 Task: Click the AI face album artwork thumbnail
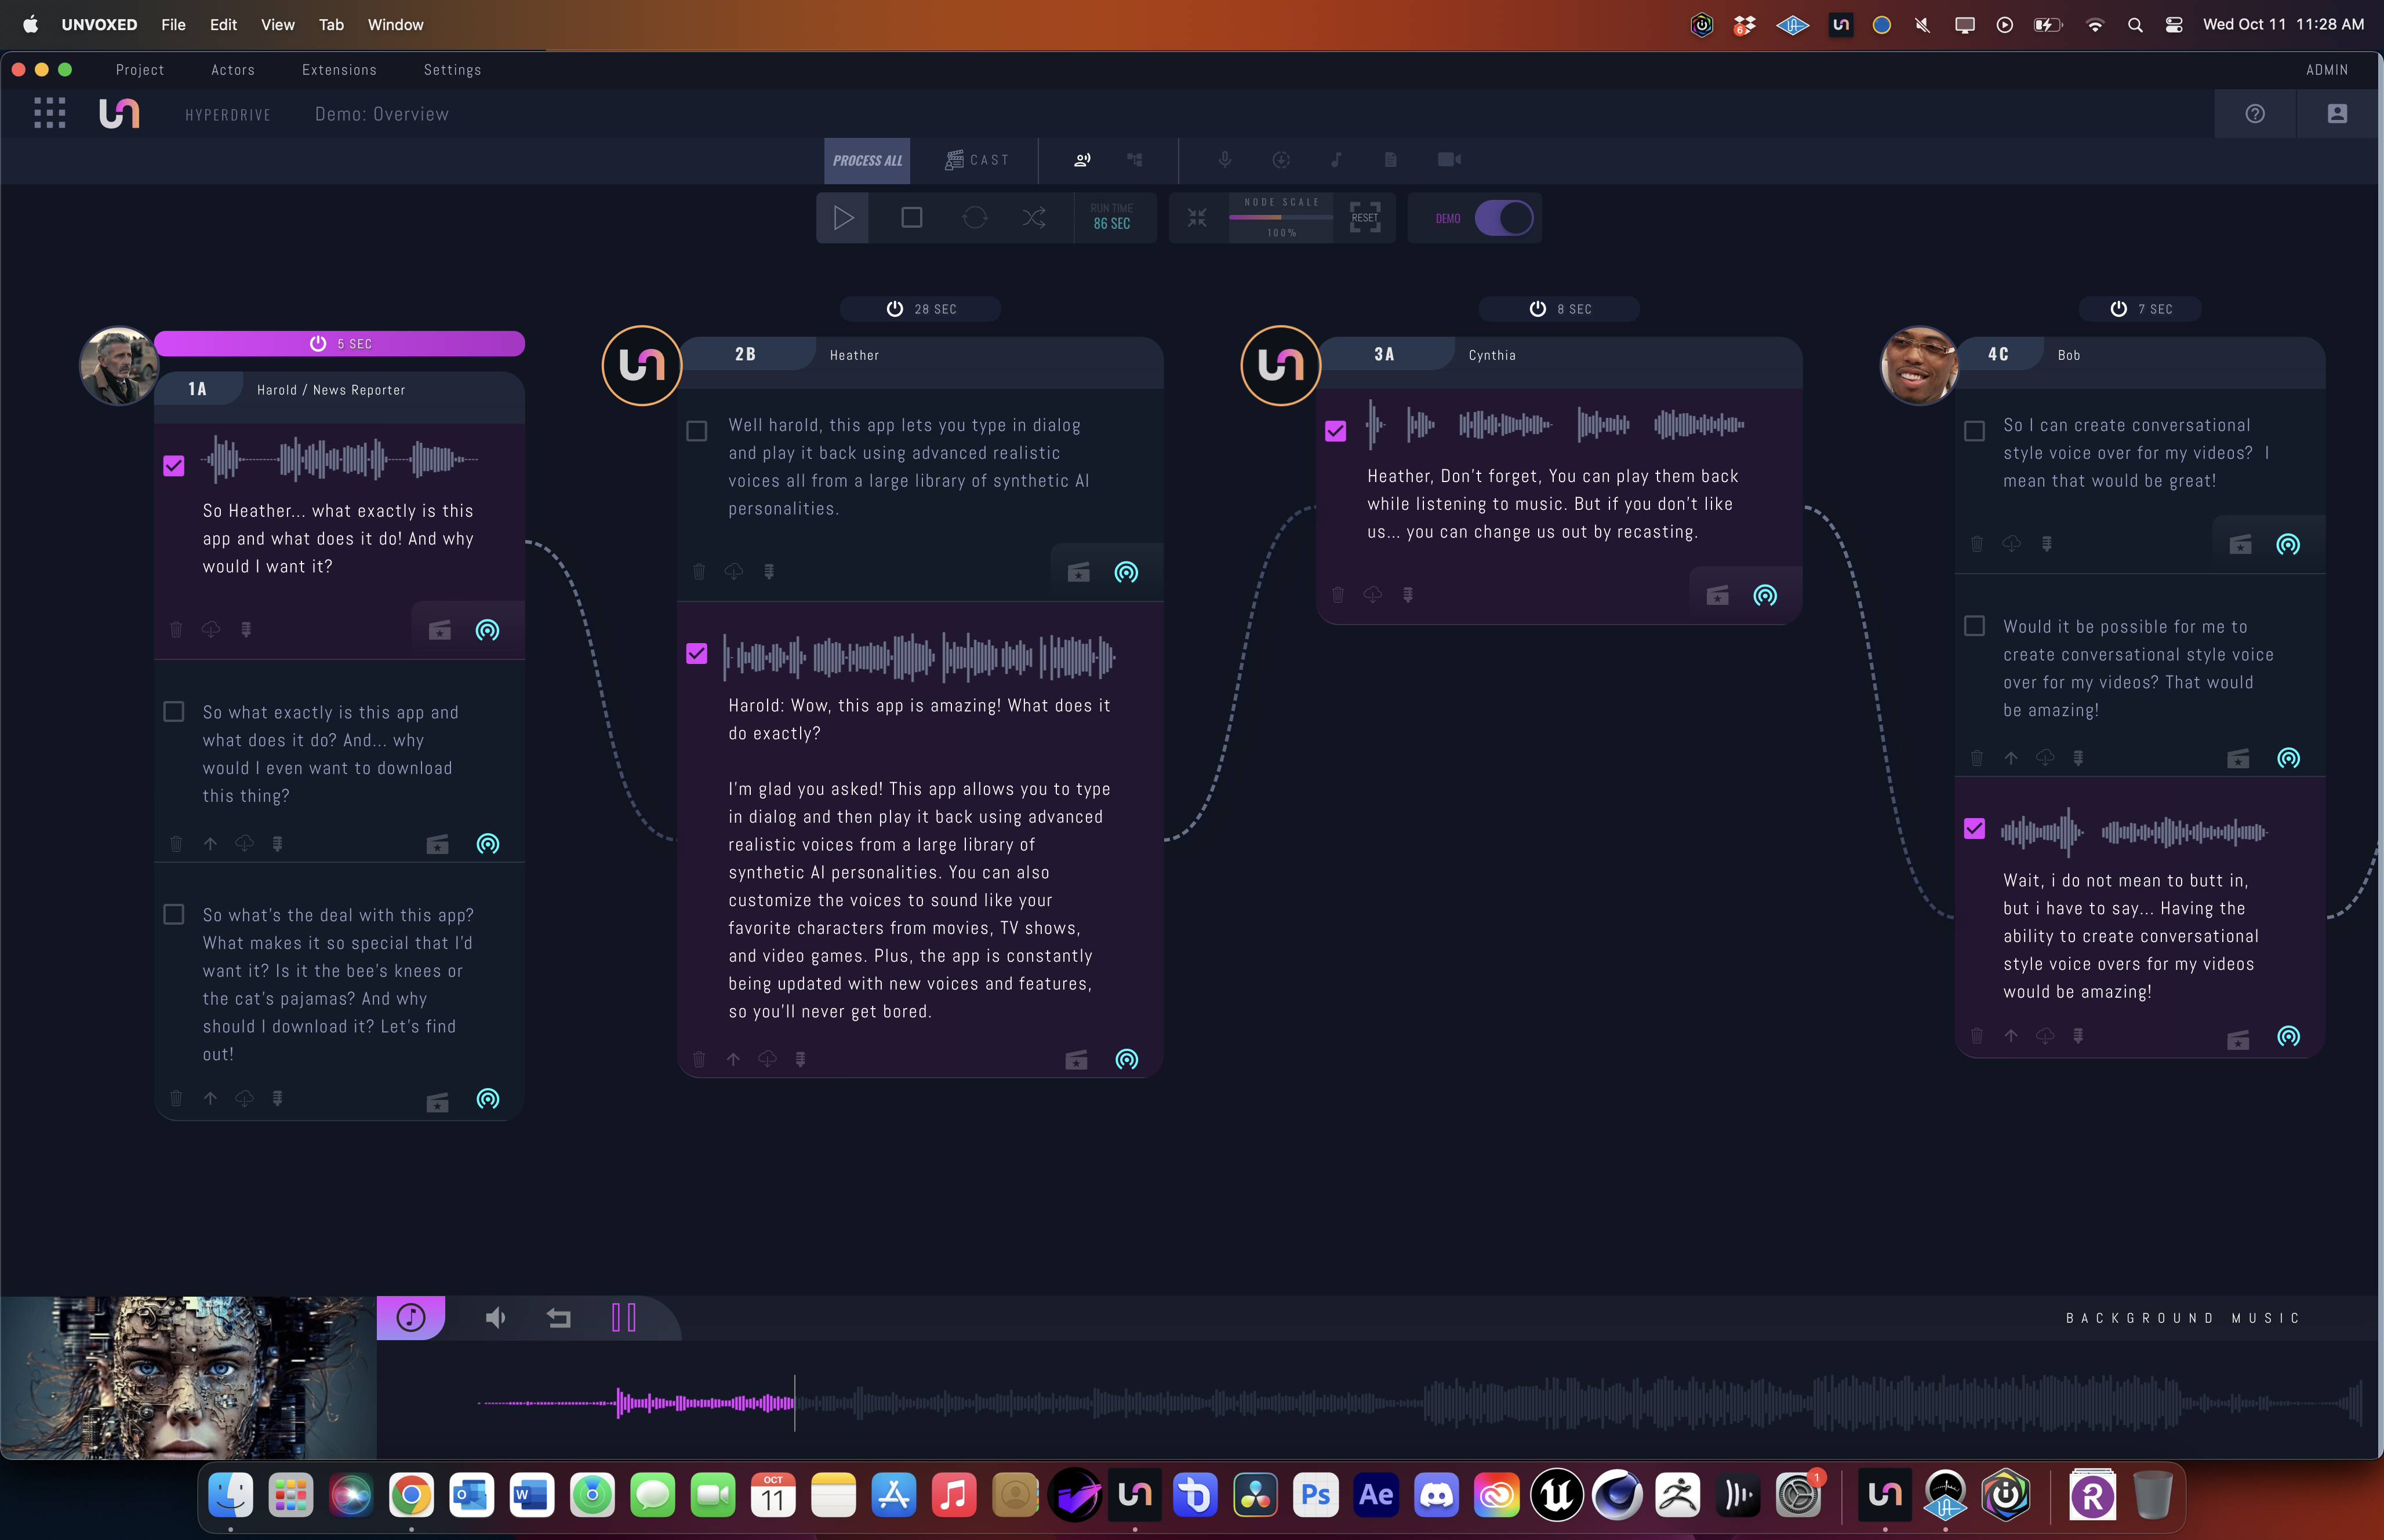tap(188, 1378)
